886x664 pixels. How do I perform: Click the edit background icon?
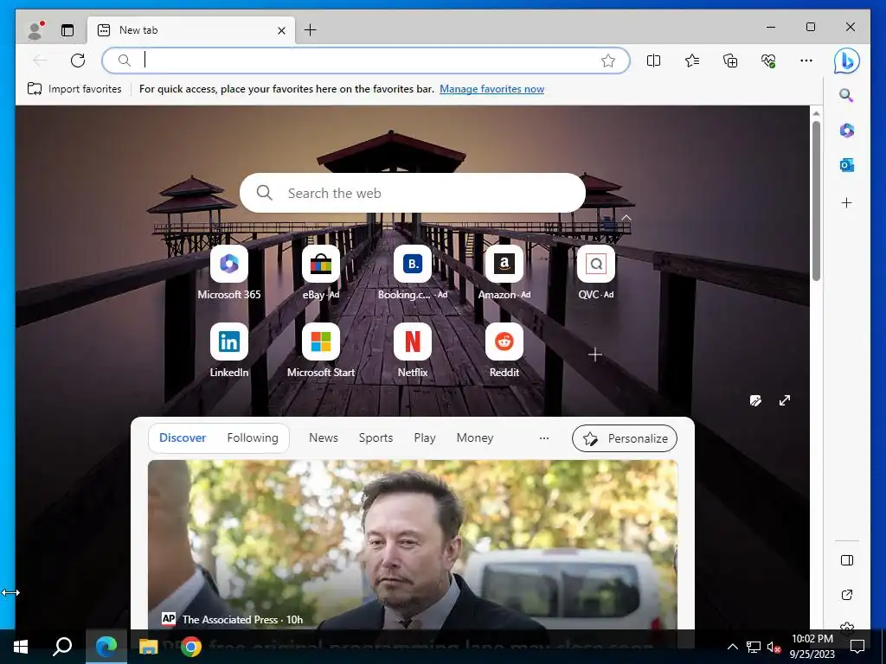tap(755, 401)
